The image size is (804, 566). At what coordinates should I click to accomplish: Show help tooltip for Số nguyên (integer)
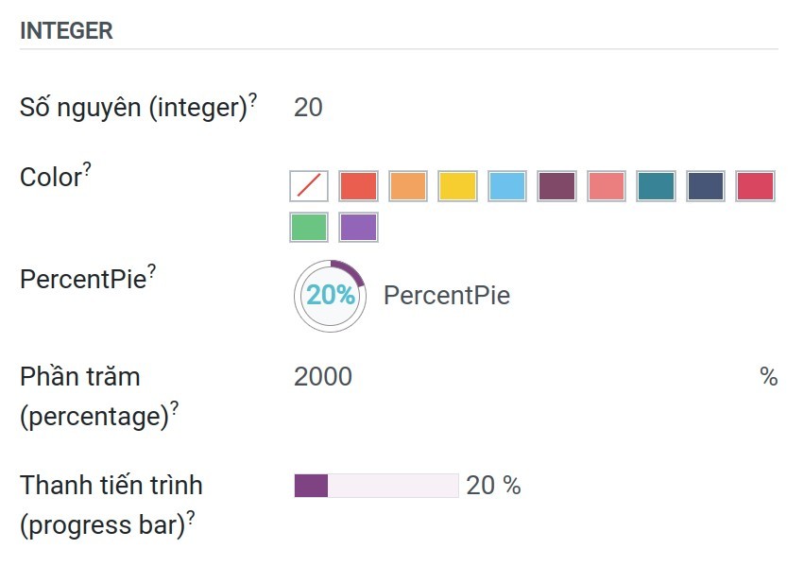(253, 99)
